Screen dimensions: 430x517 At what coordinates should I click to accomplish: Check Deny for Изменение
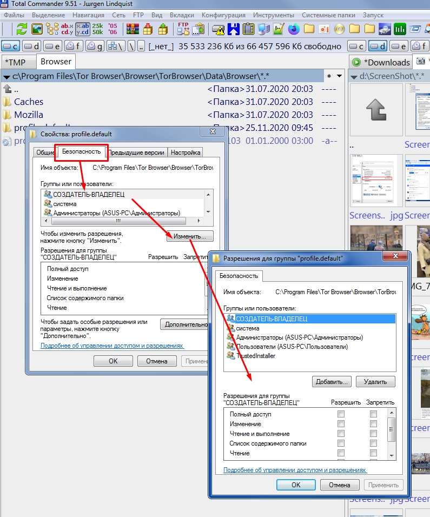tap(373, 423)
